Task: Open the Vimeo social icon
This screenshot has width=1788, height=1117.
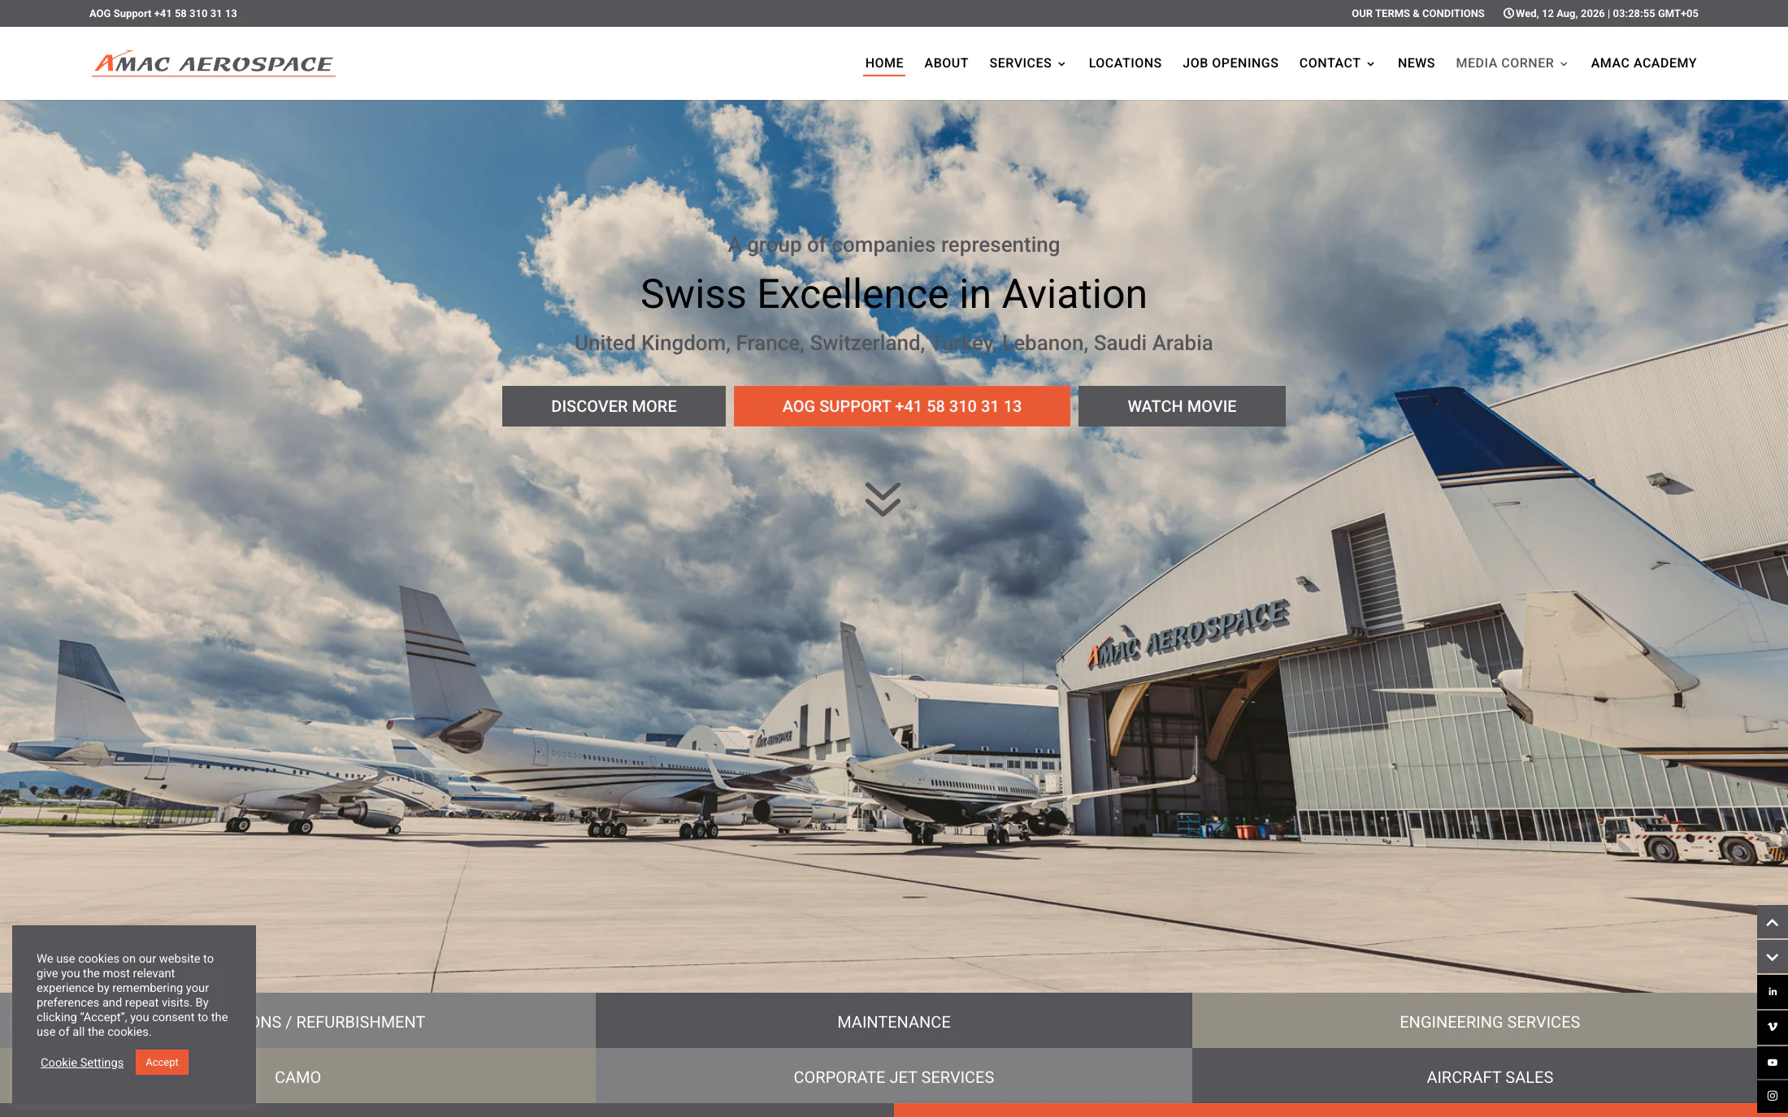Action: 1773,1027
